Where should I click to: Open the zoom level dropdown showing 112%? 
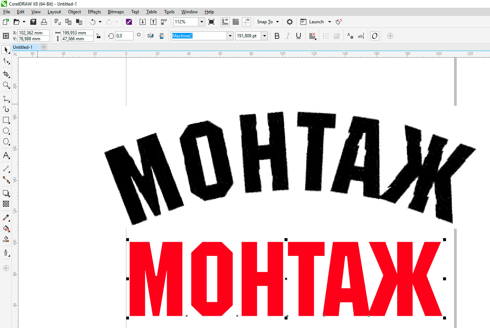(202, 22)
